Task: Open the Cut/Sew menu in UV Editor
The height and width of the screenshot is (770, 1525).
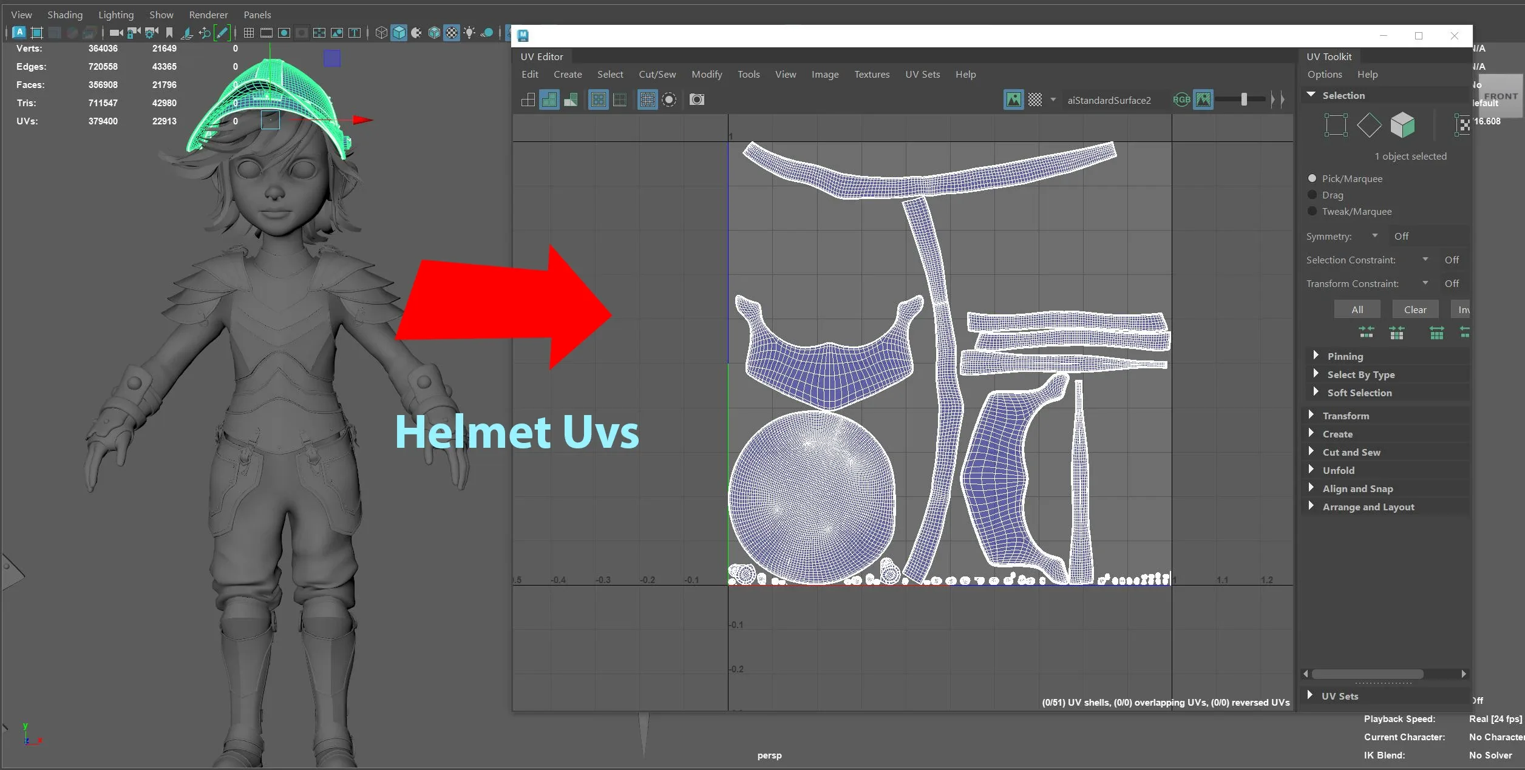Action: click(657, 74)
